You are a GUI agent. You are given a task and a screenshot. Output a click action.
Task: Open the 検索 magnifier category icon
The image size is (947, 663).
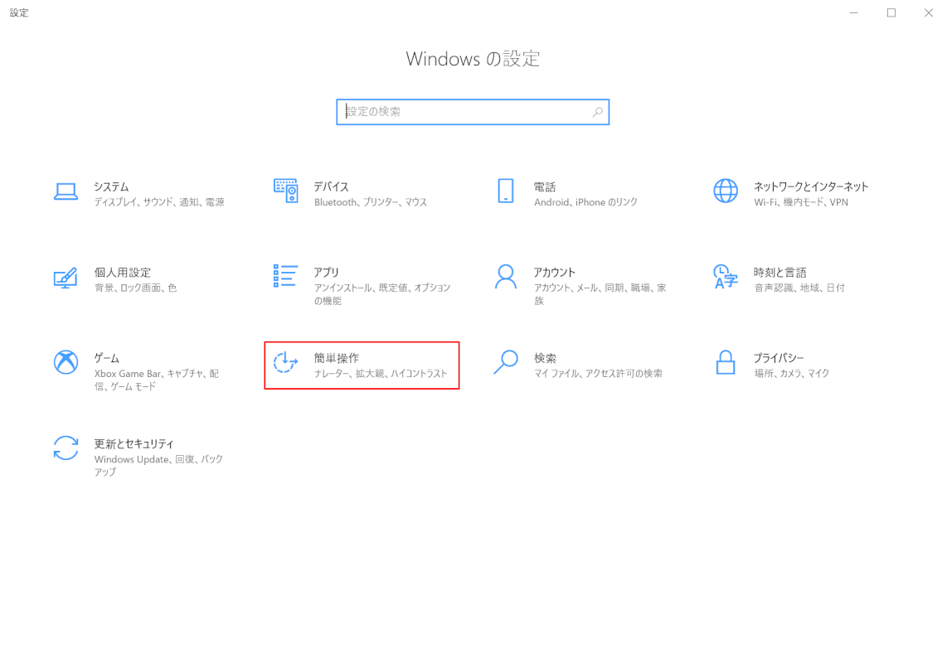[506, 362]
